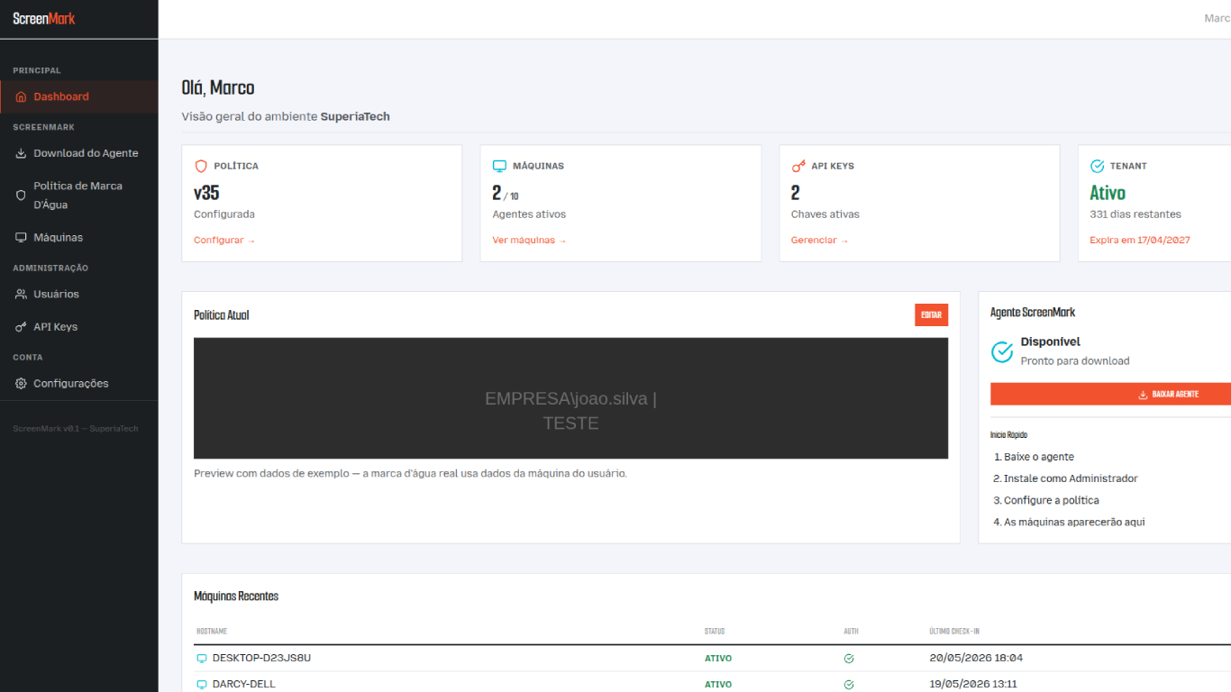Follow the Ver máquinas link

(530, 241)
